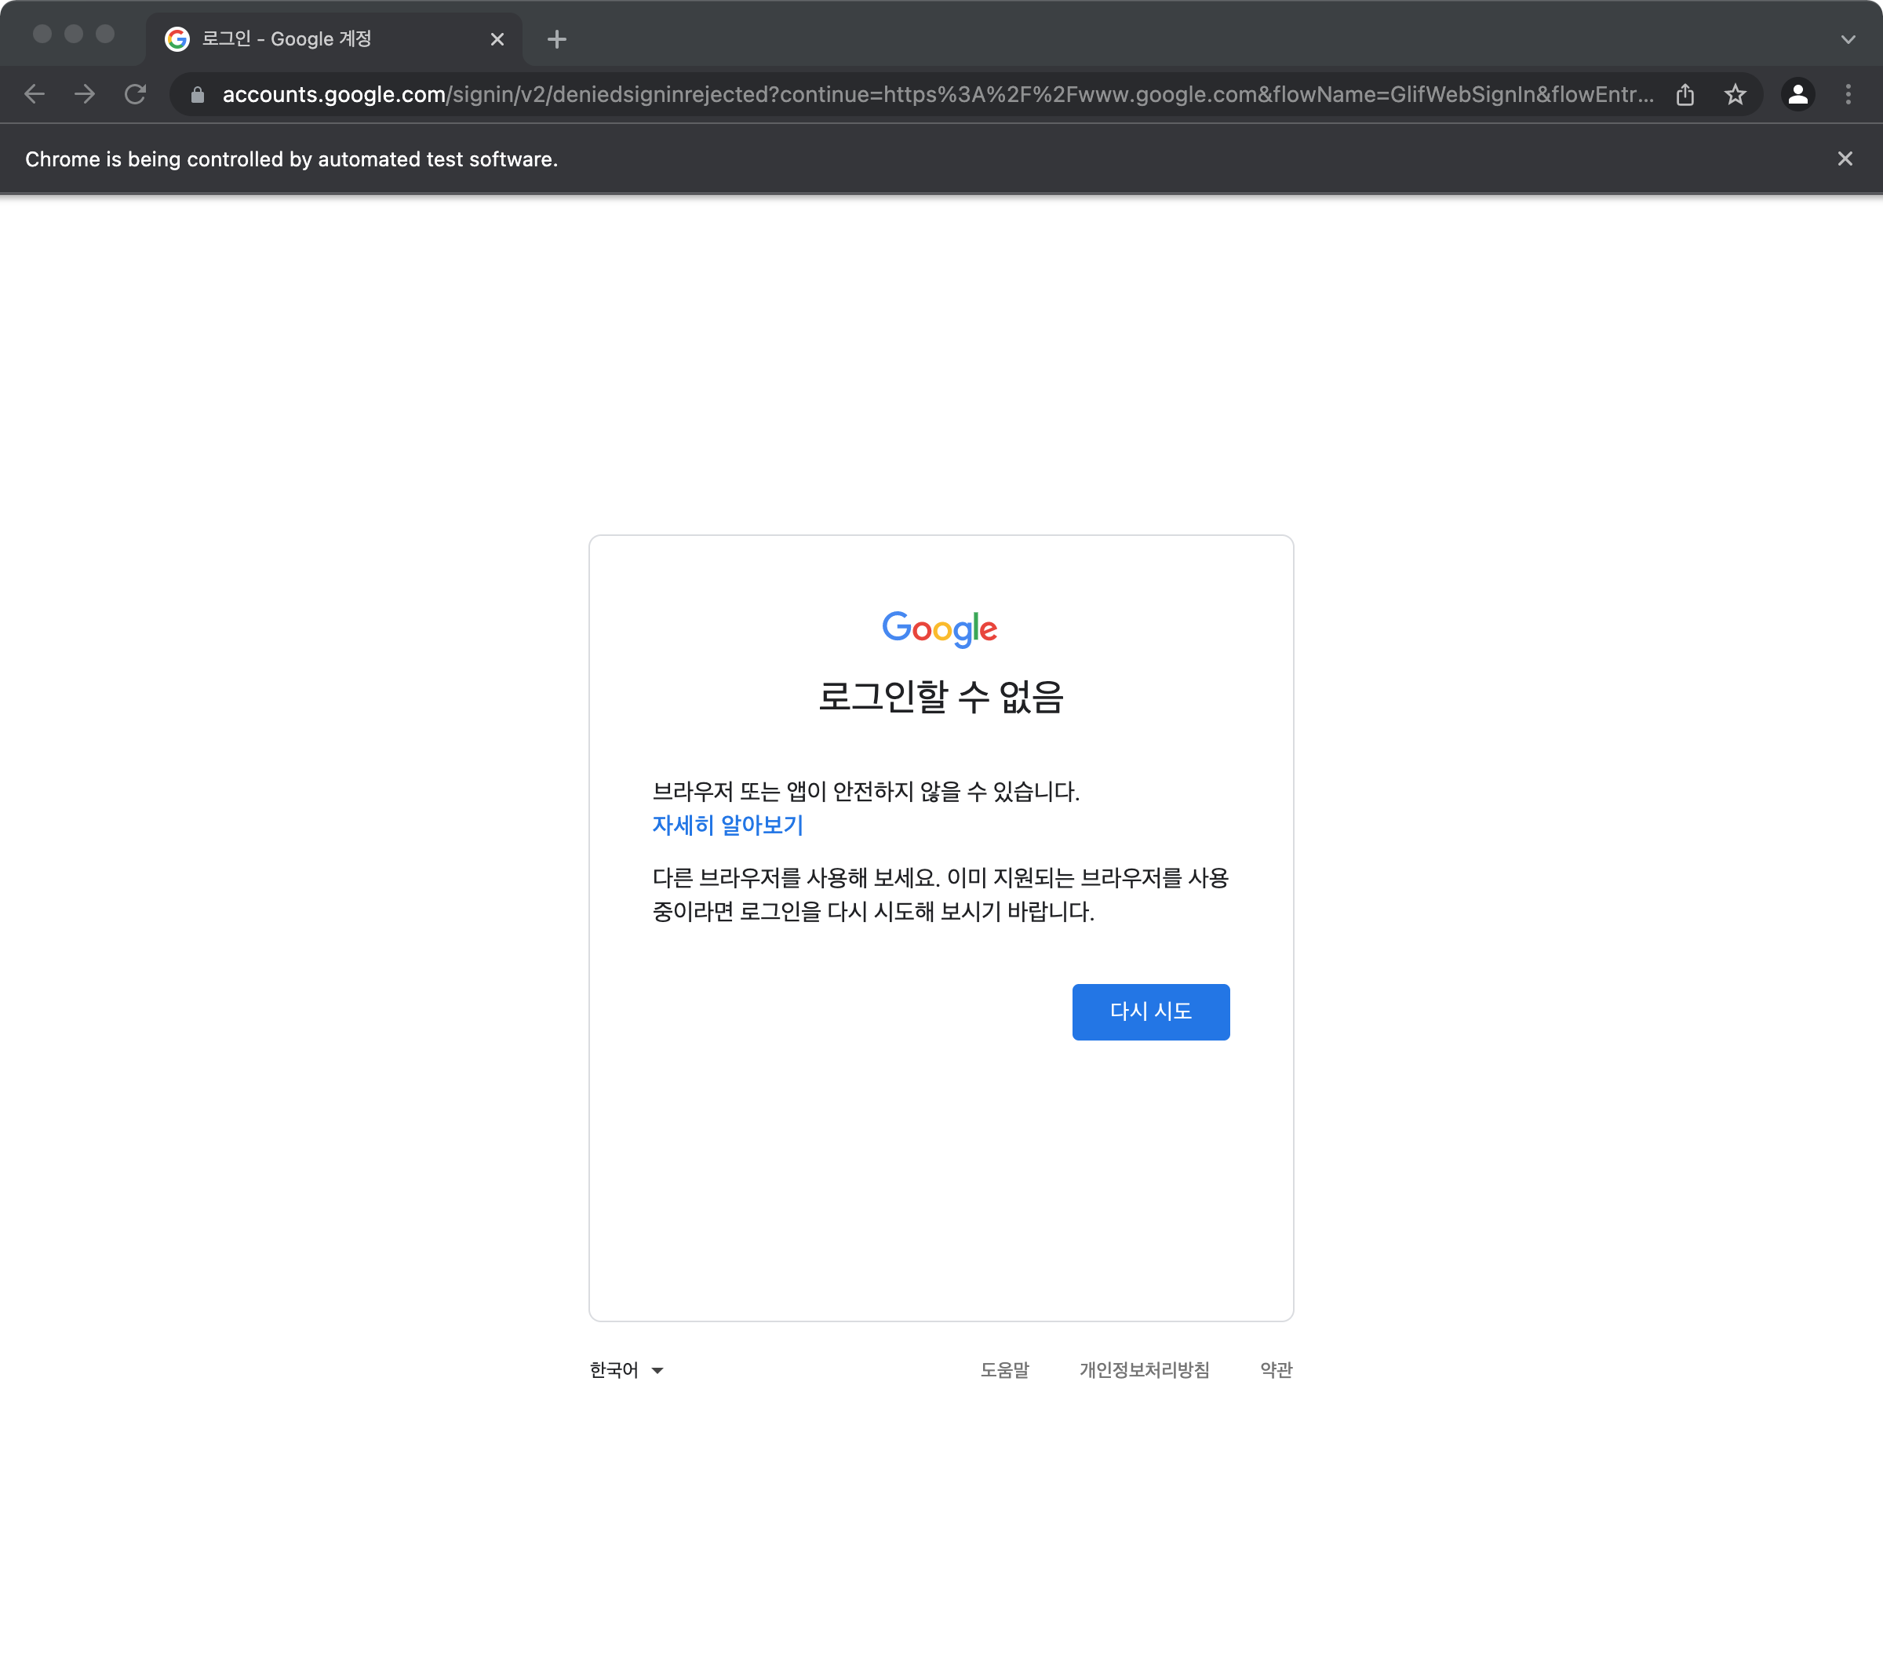The height and width of the screenshot is (1662, 1883).
Task: Click the browser back arrow
Action: click(34, 94)
